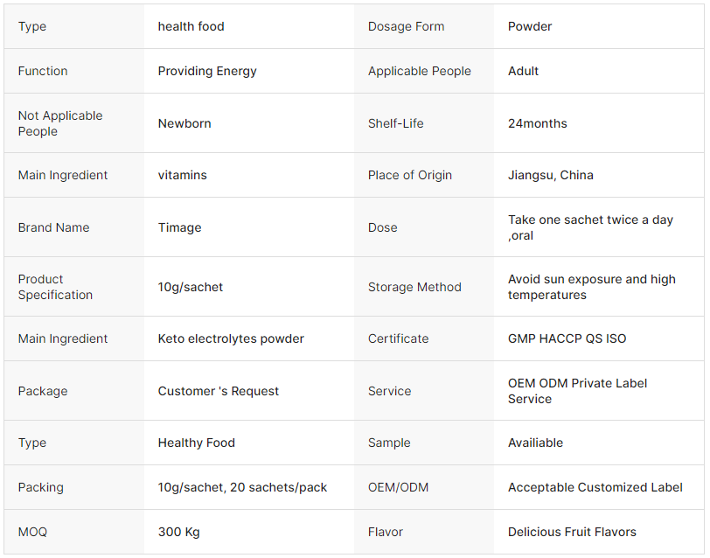Click the '10g/sachet' product specification value
The height and width of the screenshot is (558, 710).
click(x=190, y=287)
